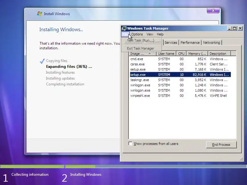247x185 pixels.
Task: Click the Task Manager resize grip corner
Action: tap(241, 159)
